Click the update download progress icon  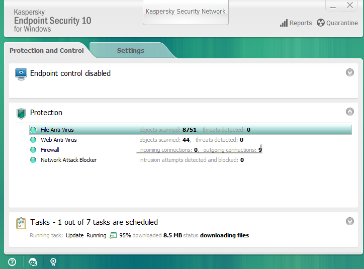[x=113, y=235]
